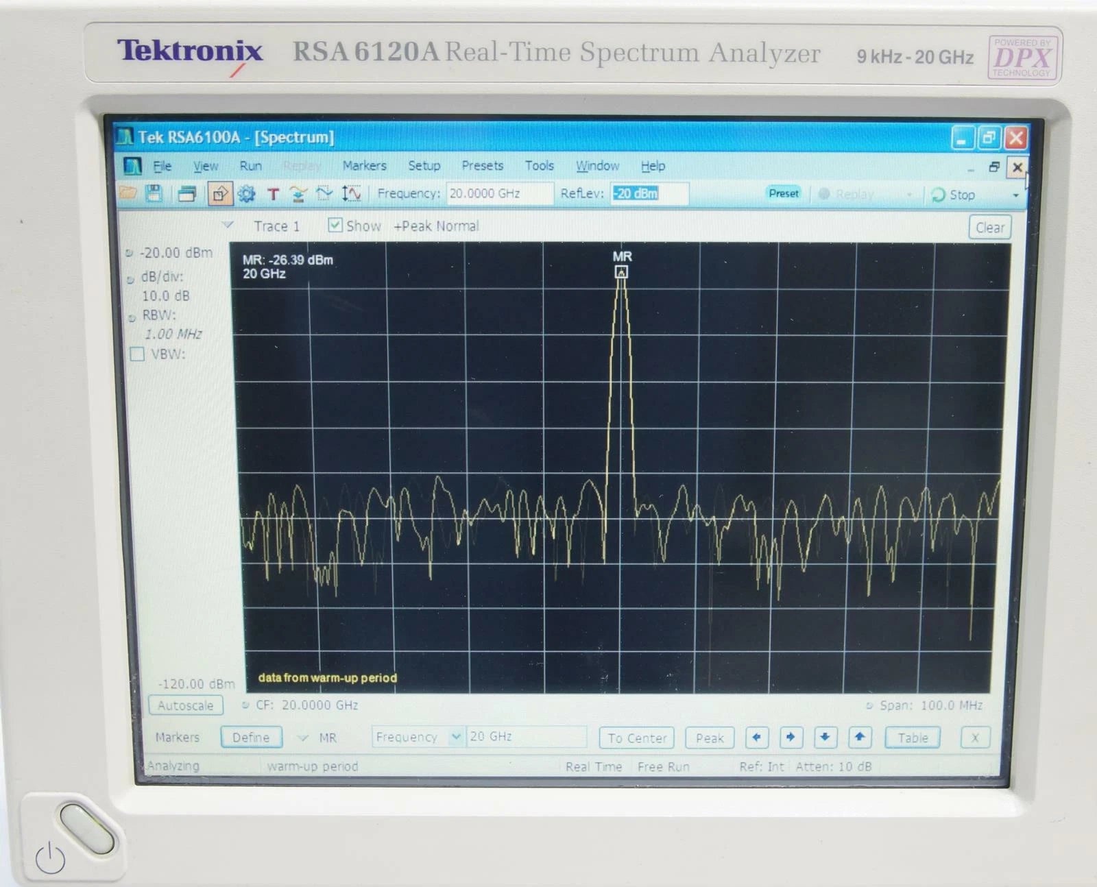The width and height of the screenshot is (1097, 887).
Task: Click Ref: Int status entry
Action: pos(761,766)
